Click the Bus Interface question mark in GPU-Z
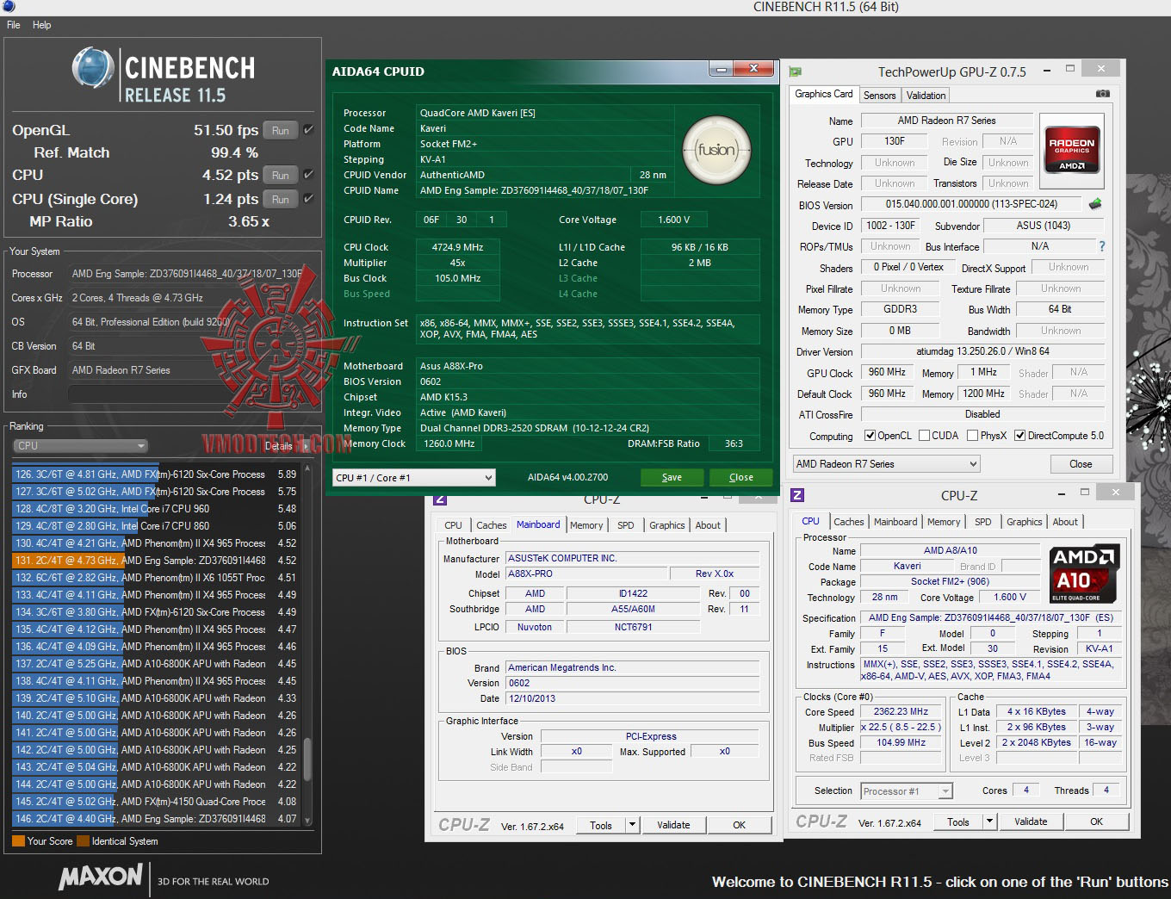The height and width of the screenshot is (899, 1171). (1101, 246)
